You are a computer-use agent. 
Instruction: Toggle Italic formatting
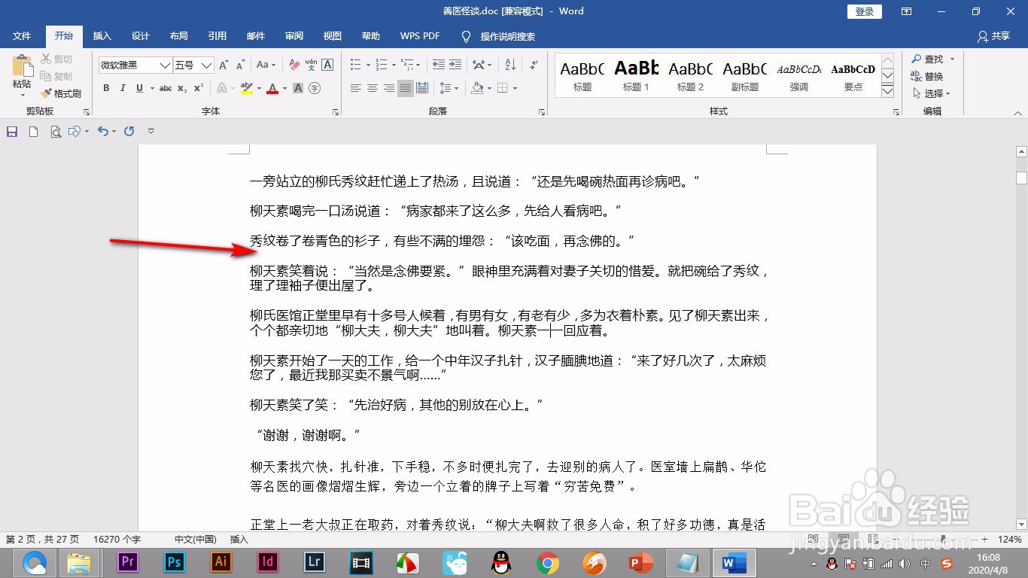coord(123,88)
